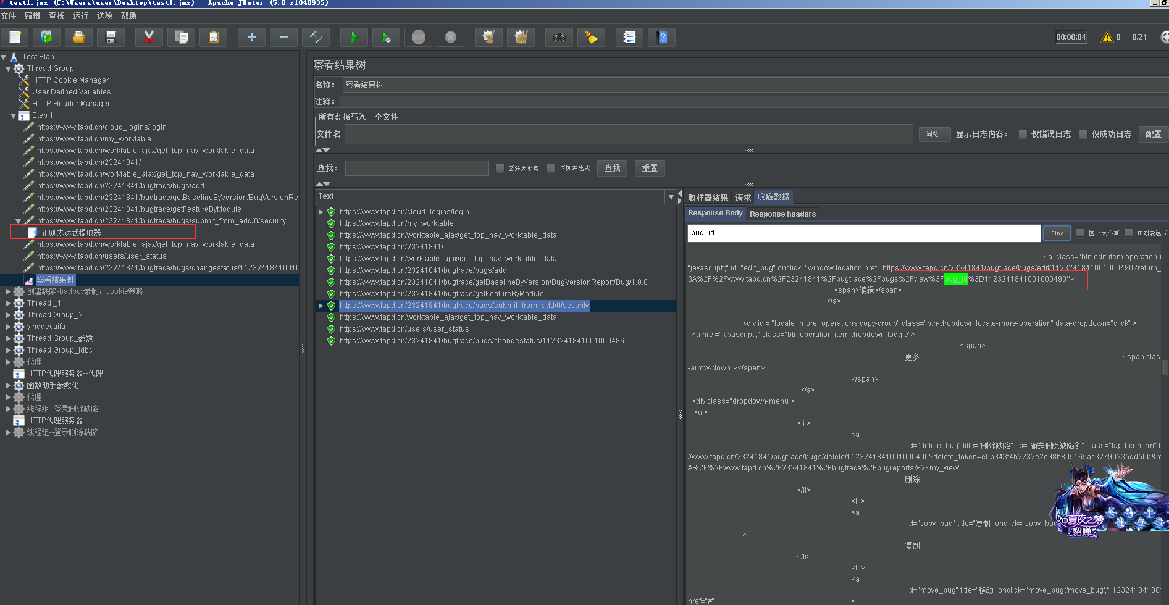Expand the Thread Group_2 node
Viewport: 1169px width, 605px height.
9,315
